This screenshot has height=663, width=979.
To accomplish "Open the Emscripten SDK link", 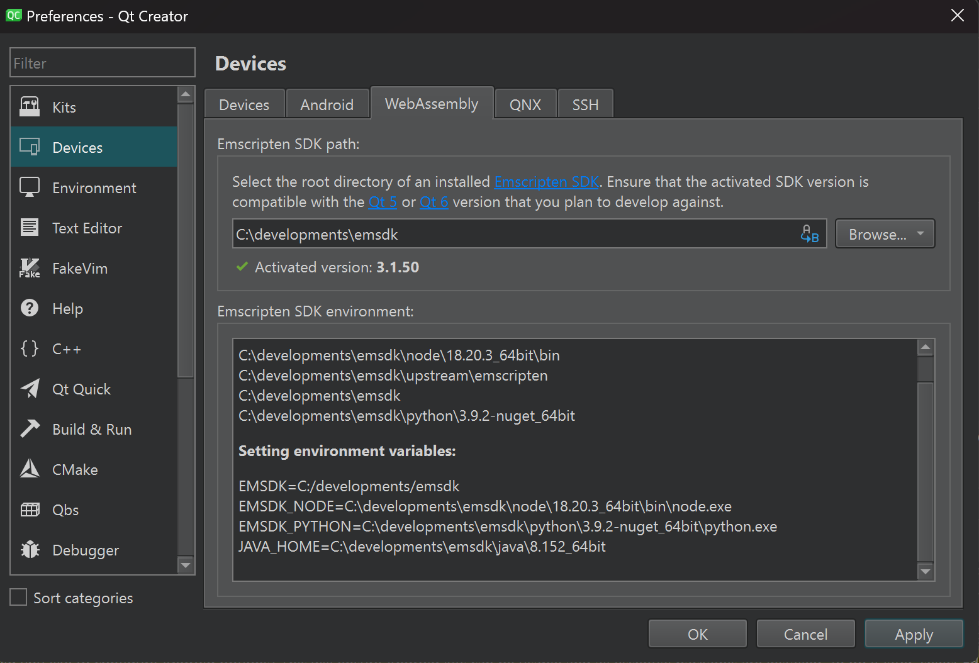I will tap(547, 182).
